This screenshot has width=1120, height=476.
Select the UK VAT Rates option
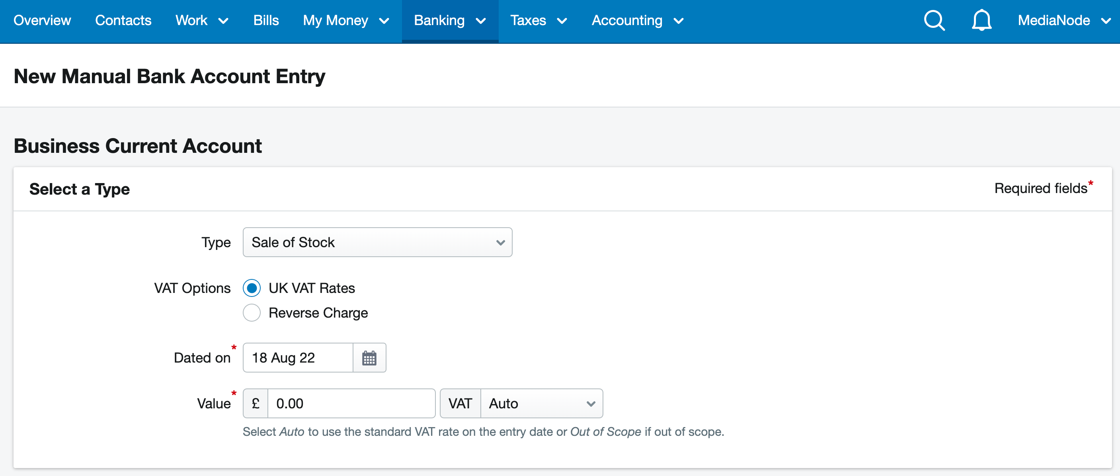[x=252, y=288]
